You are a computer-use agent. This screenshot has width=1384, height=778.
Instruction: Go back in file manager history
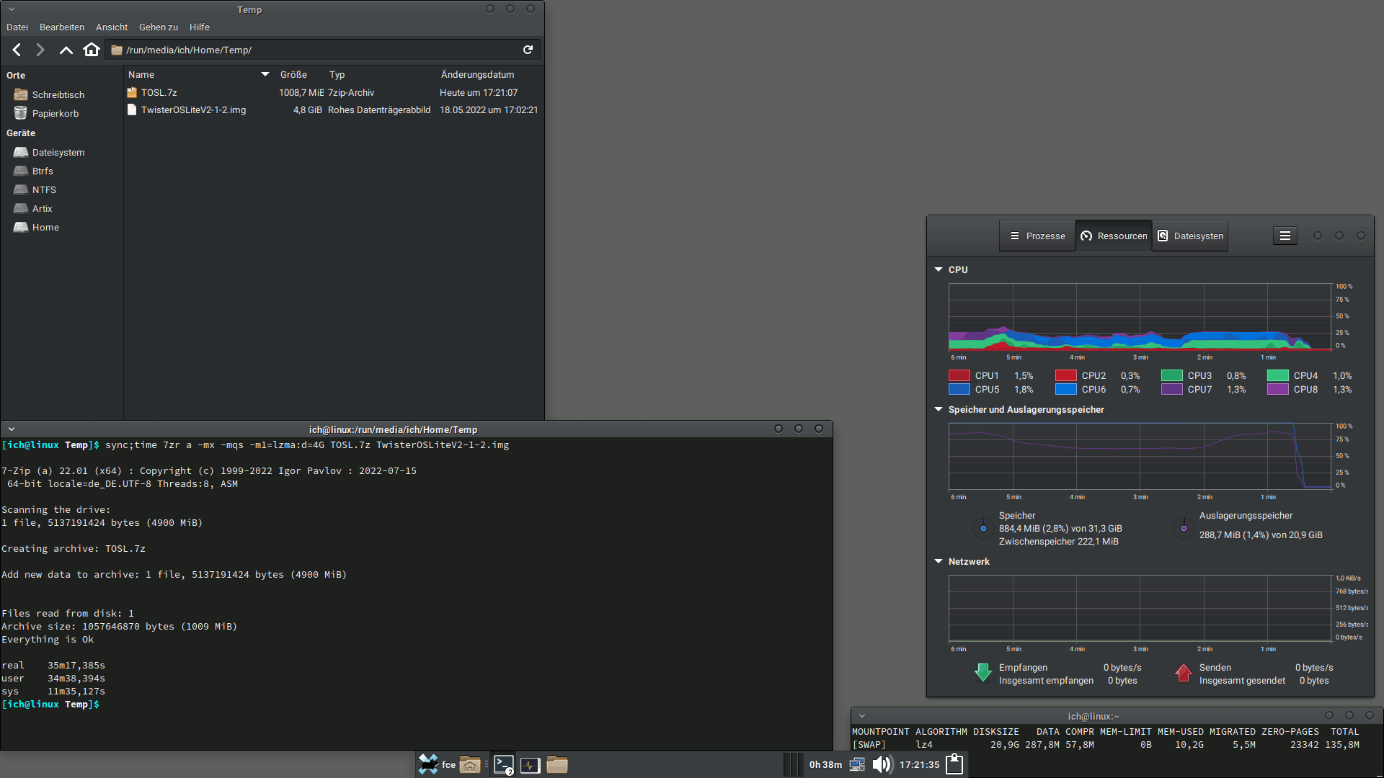click(x=17, y=50)
